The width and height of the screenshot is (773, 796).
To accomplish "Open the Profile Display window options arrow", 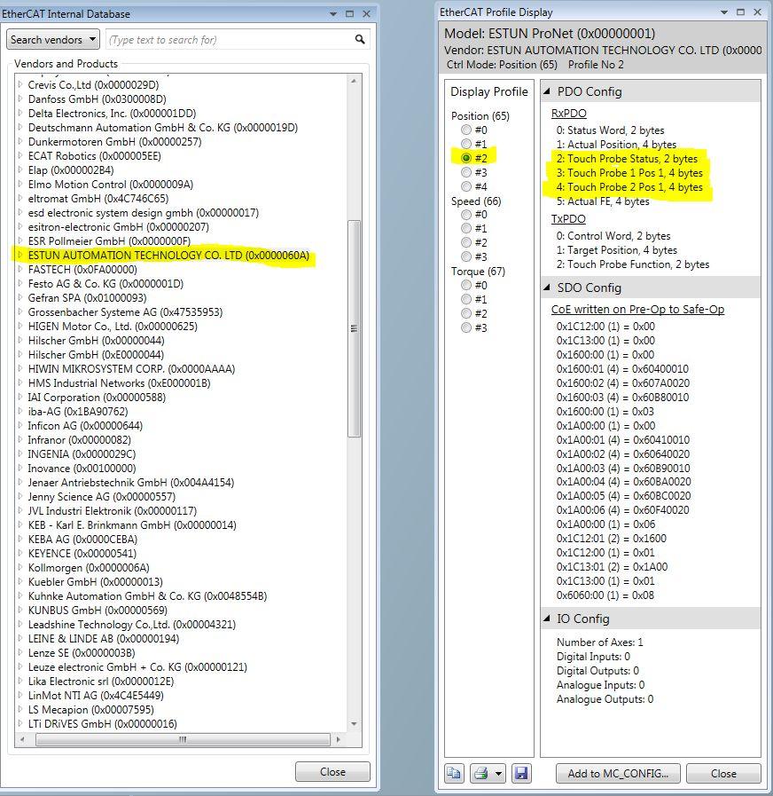I will point(724,12).
